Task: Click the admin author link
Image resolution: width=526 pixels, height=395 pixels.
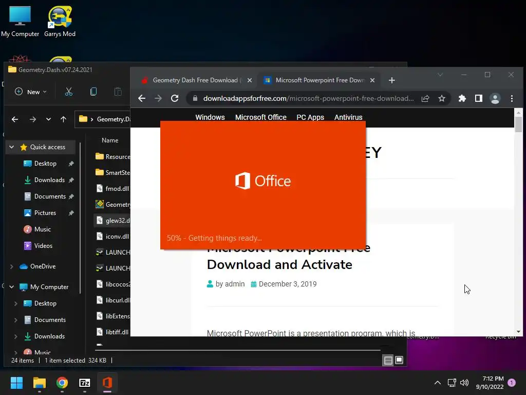Action: tap(235, 284)
